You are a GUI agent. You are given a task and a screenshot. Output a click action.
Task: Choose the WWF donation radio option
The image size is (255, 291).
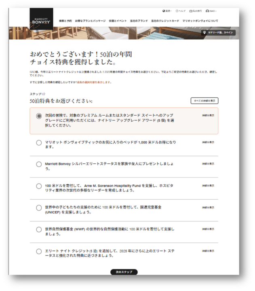(39, 230)
